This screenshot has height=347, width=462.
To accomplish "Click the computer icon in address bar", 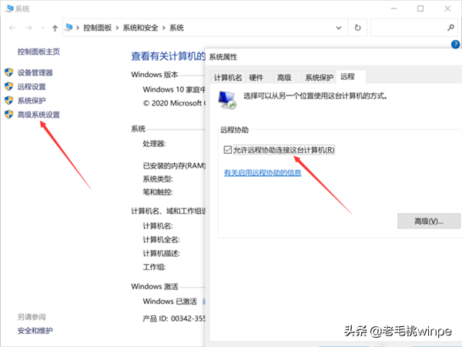I will tap(69, 28).
